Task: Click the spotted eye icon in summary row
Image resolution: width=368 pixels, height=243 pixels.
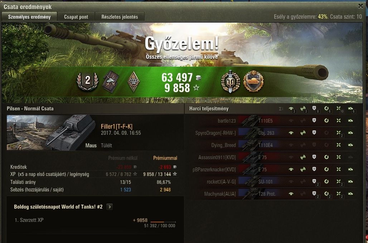Action: pyautogui.click(x=291, y=109)
